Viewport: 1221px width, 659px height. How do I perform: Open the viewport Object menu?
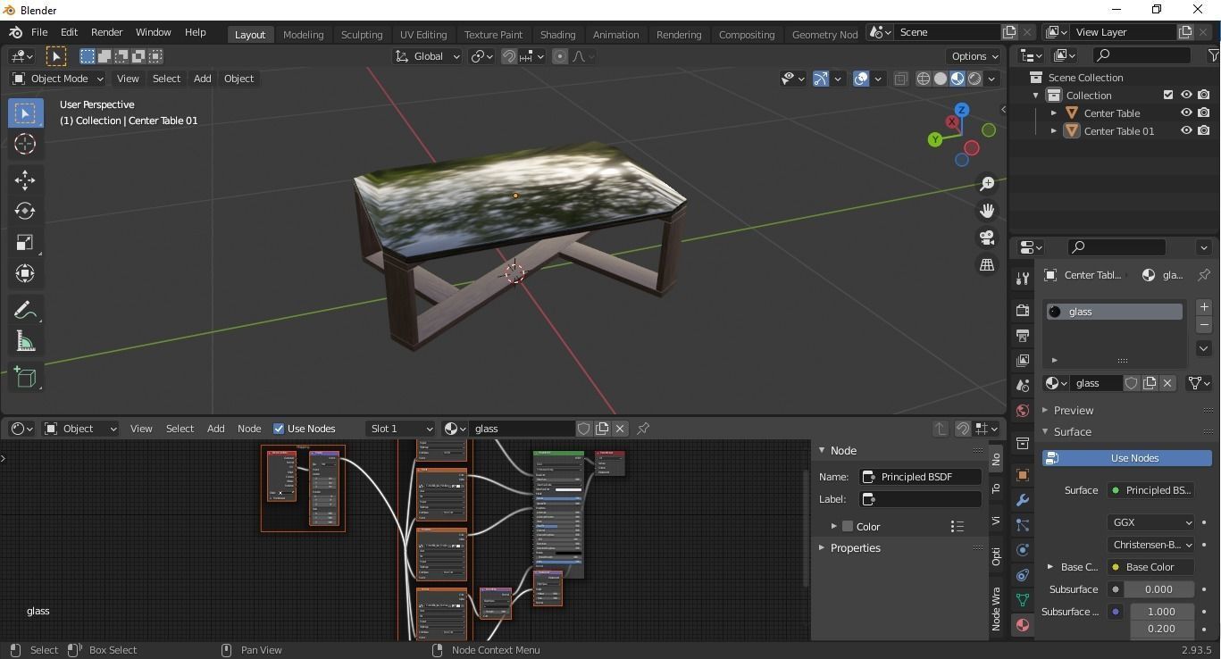pos(238,79)
